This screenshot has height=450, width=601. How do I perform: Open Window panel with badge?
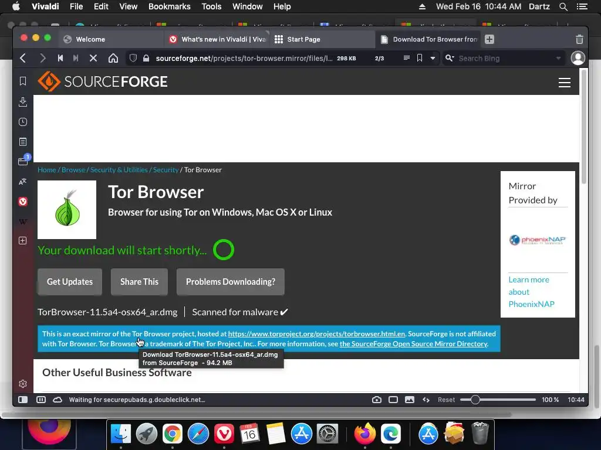click(x=23, y=161)
